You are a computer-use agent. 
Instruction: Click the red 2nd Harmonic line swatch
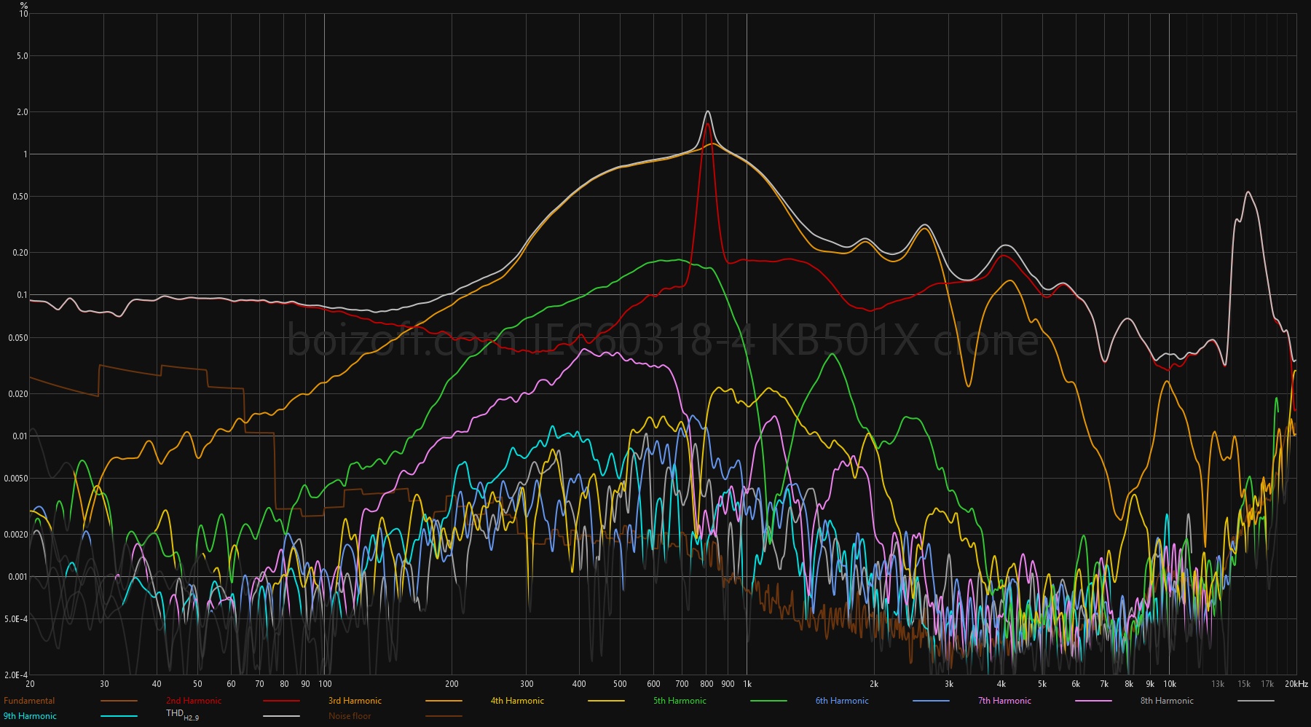(x=281, y=701)
